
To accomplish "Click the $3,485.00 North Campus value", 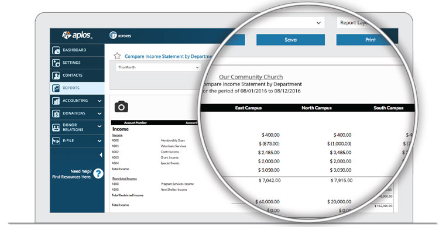I will [x=341, y=153].
